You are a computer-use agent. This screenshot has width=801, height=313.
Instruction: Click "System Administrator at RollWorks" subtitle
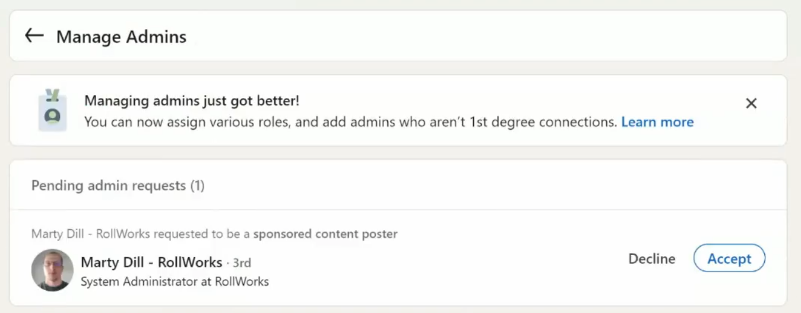coord(175,282)
